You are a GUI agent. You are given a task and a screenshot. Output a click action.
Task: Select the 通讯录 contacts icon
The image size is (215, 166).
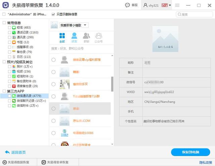(14, 37)
